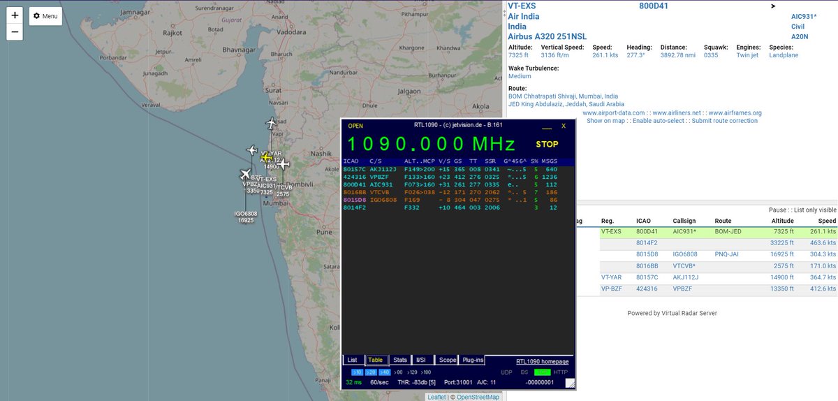This screenshot has width=838, height=401.
Task: Switch to the Table tab in RTL1090
Action: [x=376, y=360]
